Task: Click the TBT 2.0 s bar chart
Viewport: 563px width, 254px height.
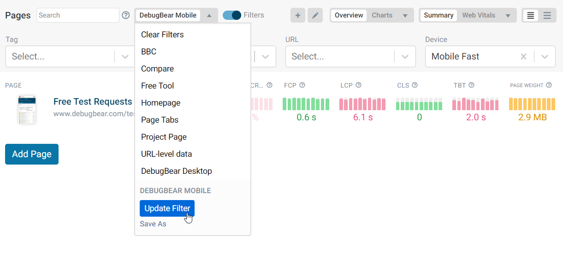Action: point(475,104)
